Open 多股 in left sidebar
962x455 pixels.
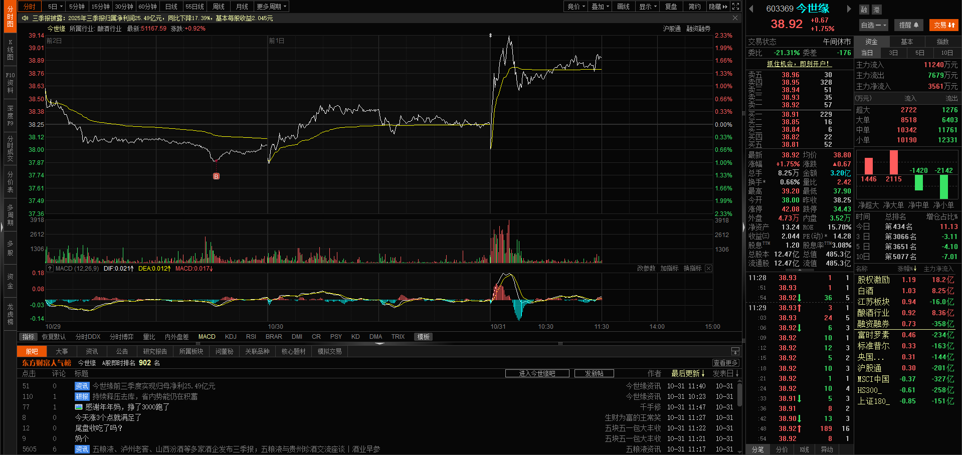coord(10,248)
